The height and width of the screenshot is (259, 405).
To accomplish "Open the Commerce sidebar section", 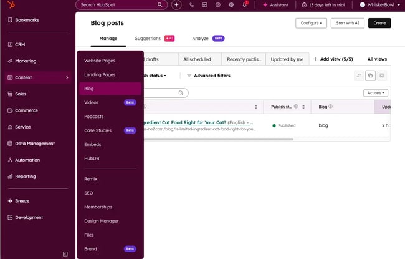I will [23, 110].
